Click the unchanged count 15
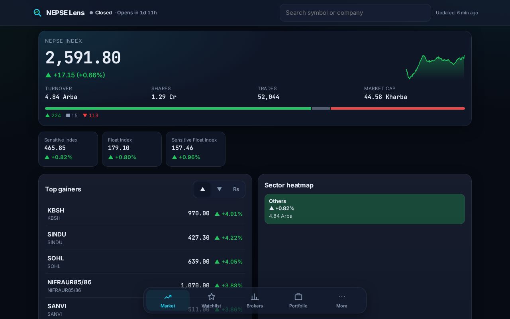Viewport: 510px width, 319px height. (72, 116)
